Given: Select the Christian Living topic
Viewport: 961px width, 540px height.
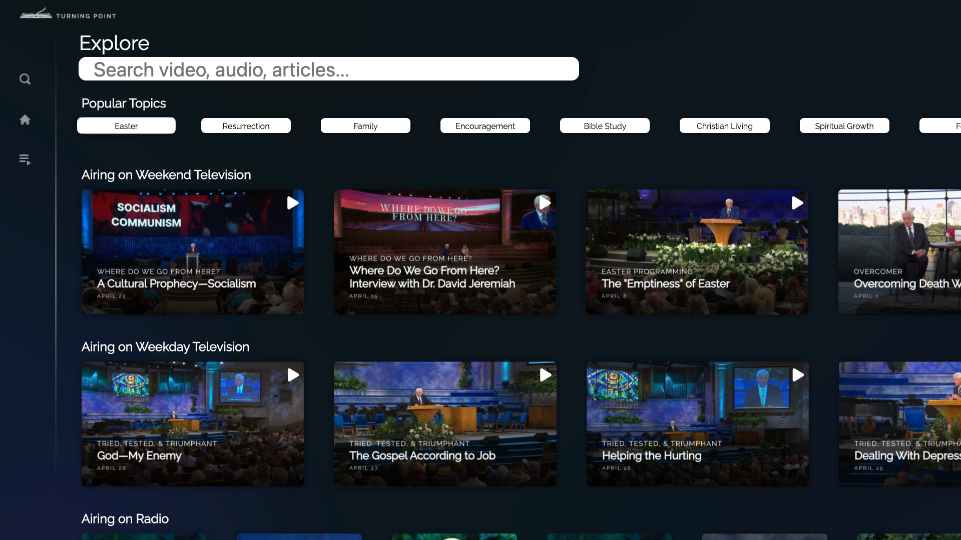Looking at the screenshot, I should tap(724, 125).
